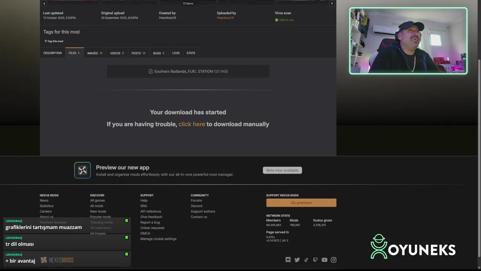Click the Mods count 789,961

pos(295,225)
